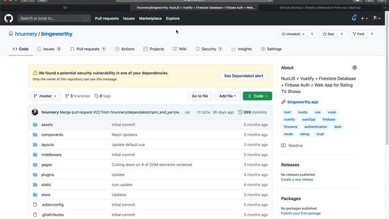Click hnunnery's commit author avatar
389x219 pixels.
click(x=35, y=112)
